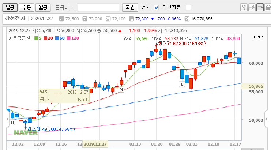Click the close price icon 종
271x150 pixels.
click(x=132, y=19)
